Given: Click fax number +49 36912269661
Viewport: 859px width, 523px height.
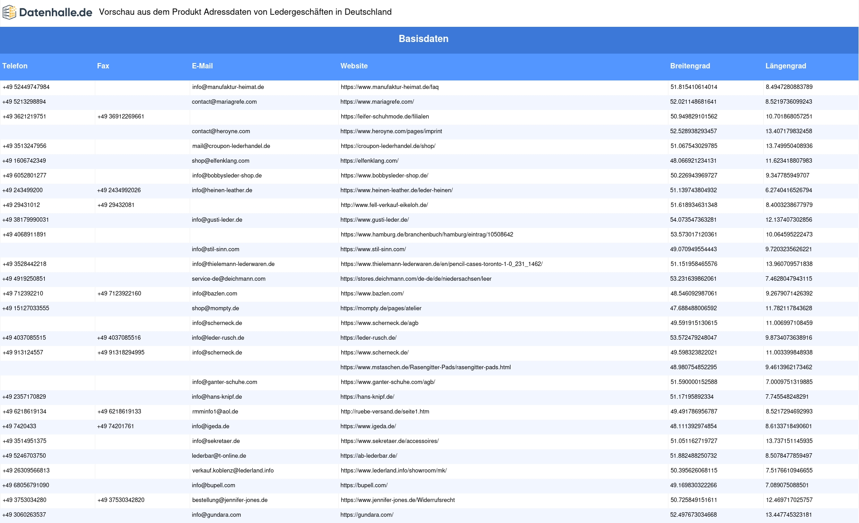Looking at the screenshot, I should click(x=121, y=117).
